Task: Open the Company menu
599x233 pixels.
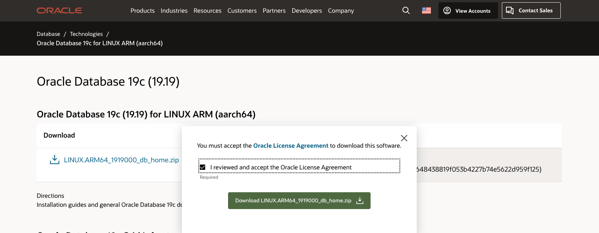Action: pyautogui.click(x=341, y=10)
